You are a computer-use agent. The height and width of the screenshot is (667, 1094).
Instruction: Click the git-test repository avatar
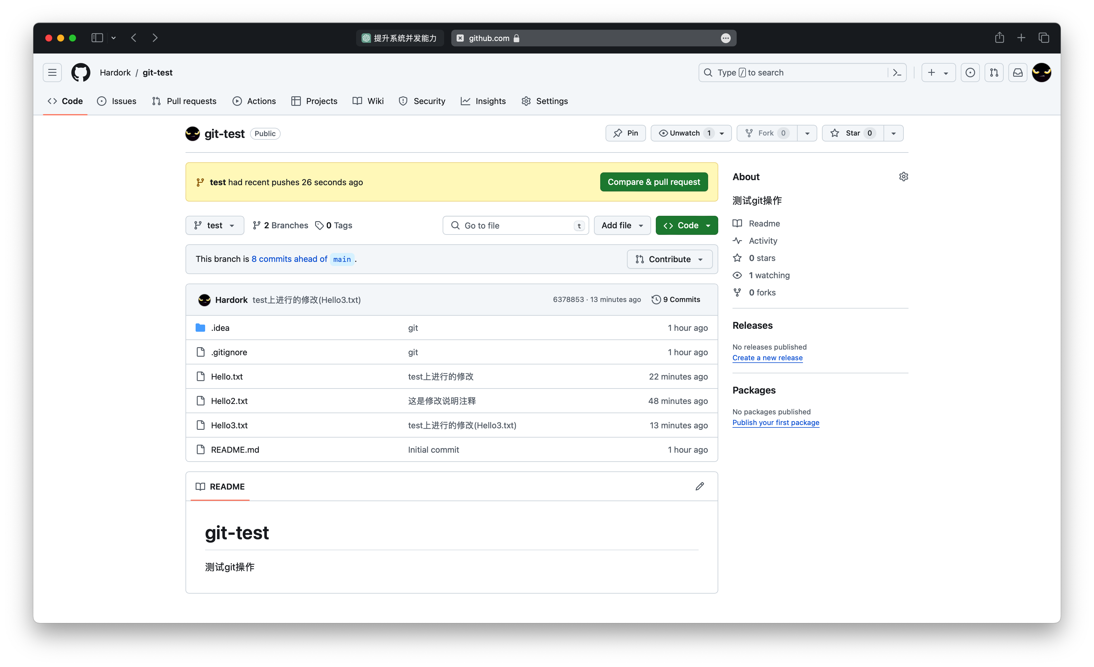point(193,133)
